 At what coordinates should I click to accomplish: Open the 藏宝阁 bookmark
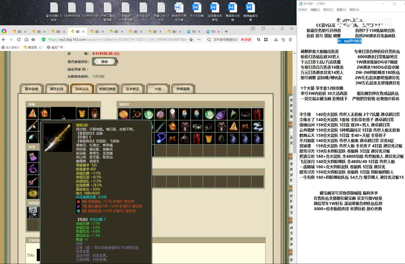pos(33,47)
